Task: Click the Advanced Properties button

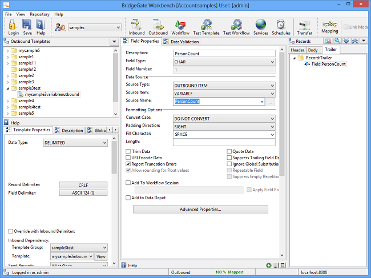Action: click(x=200, y=209)
